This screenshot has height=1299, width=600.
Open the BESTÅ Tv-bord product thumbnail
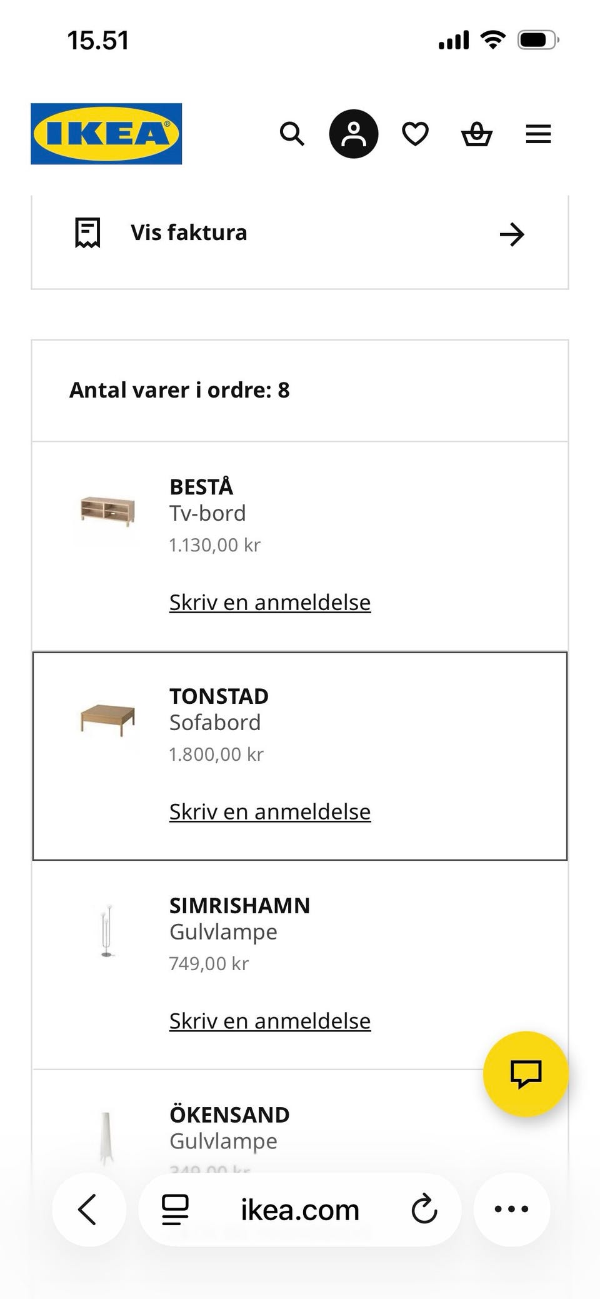107,511
